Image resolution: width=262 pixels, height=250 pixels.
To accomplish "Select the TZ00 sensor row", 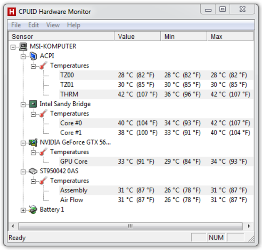I will [156, 75].
